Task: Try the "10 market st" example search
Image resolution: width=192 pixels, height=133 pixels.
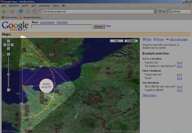Action: [179, 66]
